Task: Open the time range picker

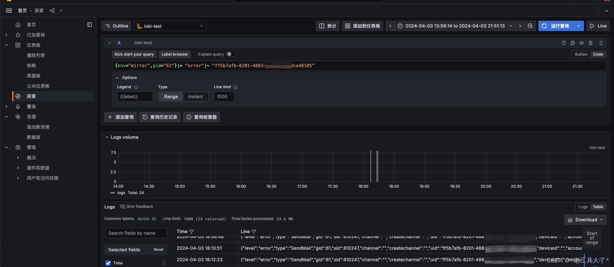Action: click(455, 26)
